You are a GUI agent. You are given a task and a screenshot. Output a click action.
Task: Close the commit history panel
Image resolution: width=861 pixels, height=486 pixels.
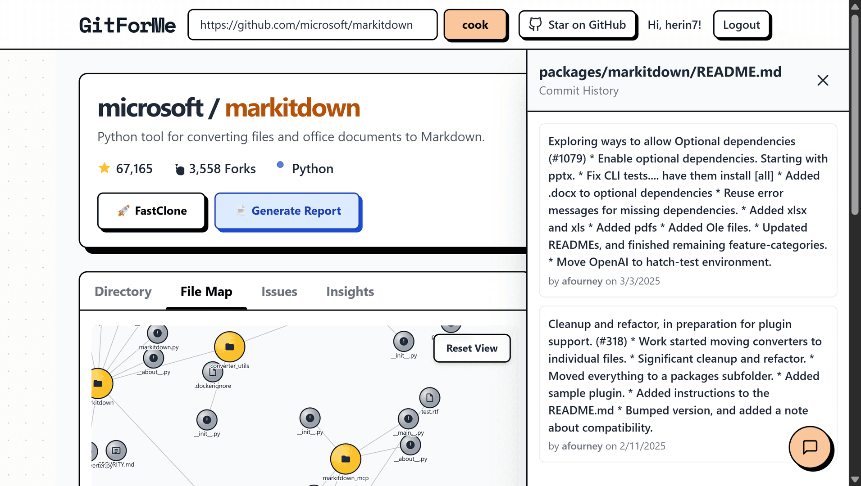tap(823, 80)
